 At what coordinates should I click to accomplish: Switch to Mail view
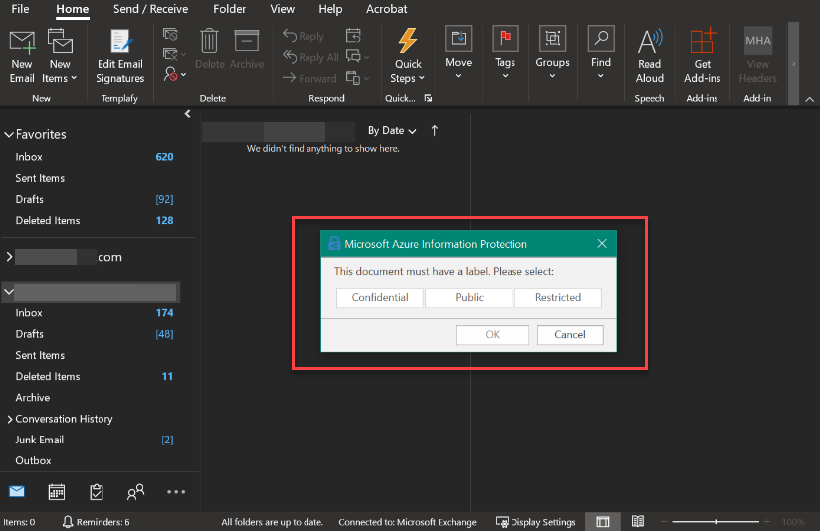[x=17, y=492]
